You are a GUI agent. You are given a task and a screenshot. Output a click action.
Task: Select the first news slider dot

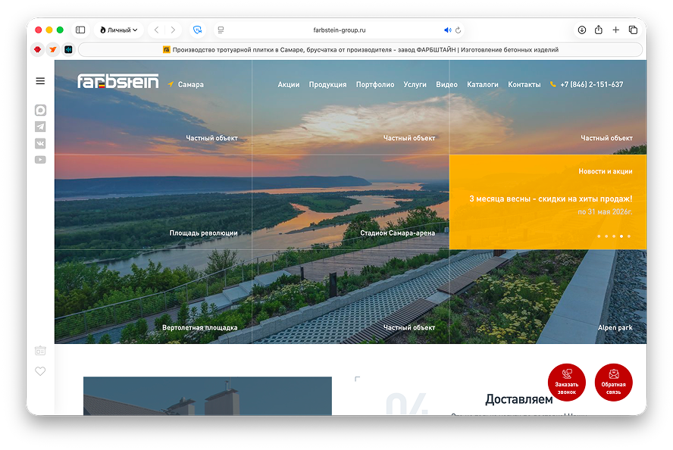[598, 236]
